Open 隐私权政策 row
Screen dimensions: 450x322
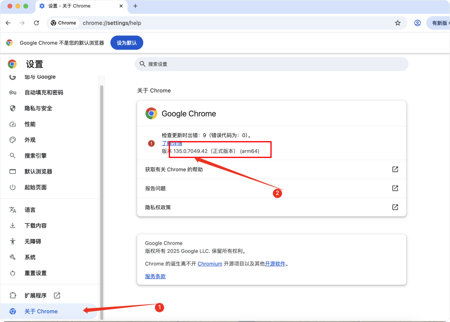[x=272, y=207]
